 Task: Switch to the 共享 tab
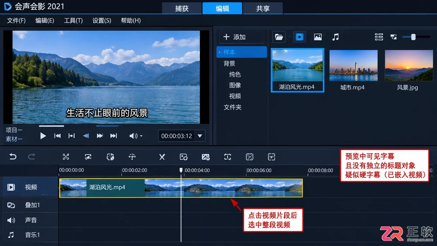[x=263, y=8]
